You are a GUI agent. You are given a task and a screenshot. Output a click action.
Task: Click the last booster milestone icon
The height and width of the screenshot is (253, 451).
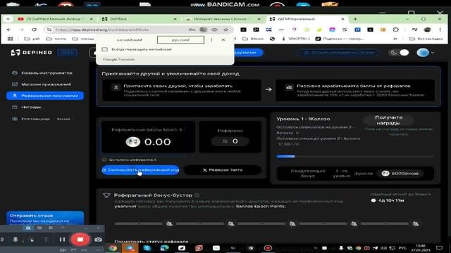[416, 223]
